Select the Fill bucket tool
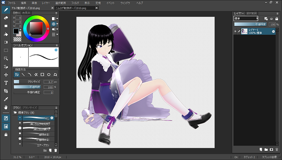This screenshot has height=160, width=282. [x=6, y=34]
